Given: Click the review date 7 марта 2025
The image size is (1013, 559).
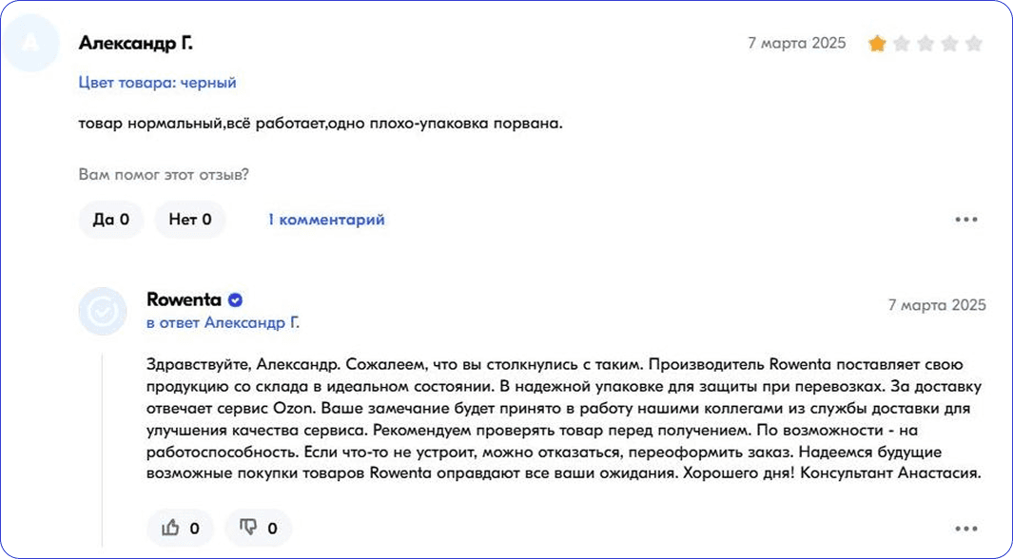Looking at the screenshot, I should (797, 43).
